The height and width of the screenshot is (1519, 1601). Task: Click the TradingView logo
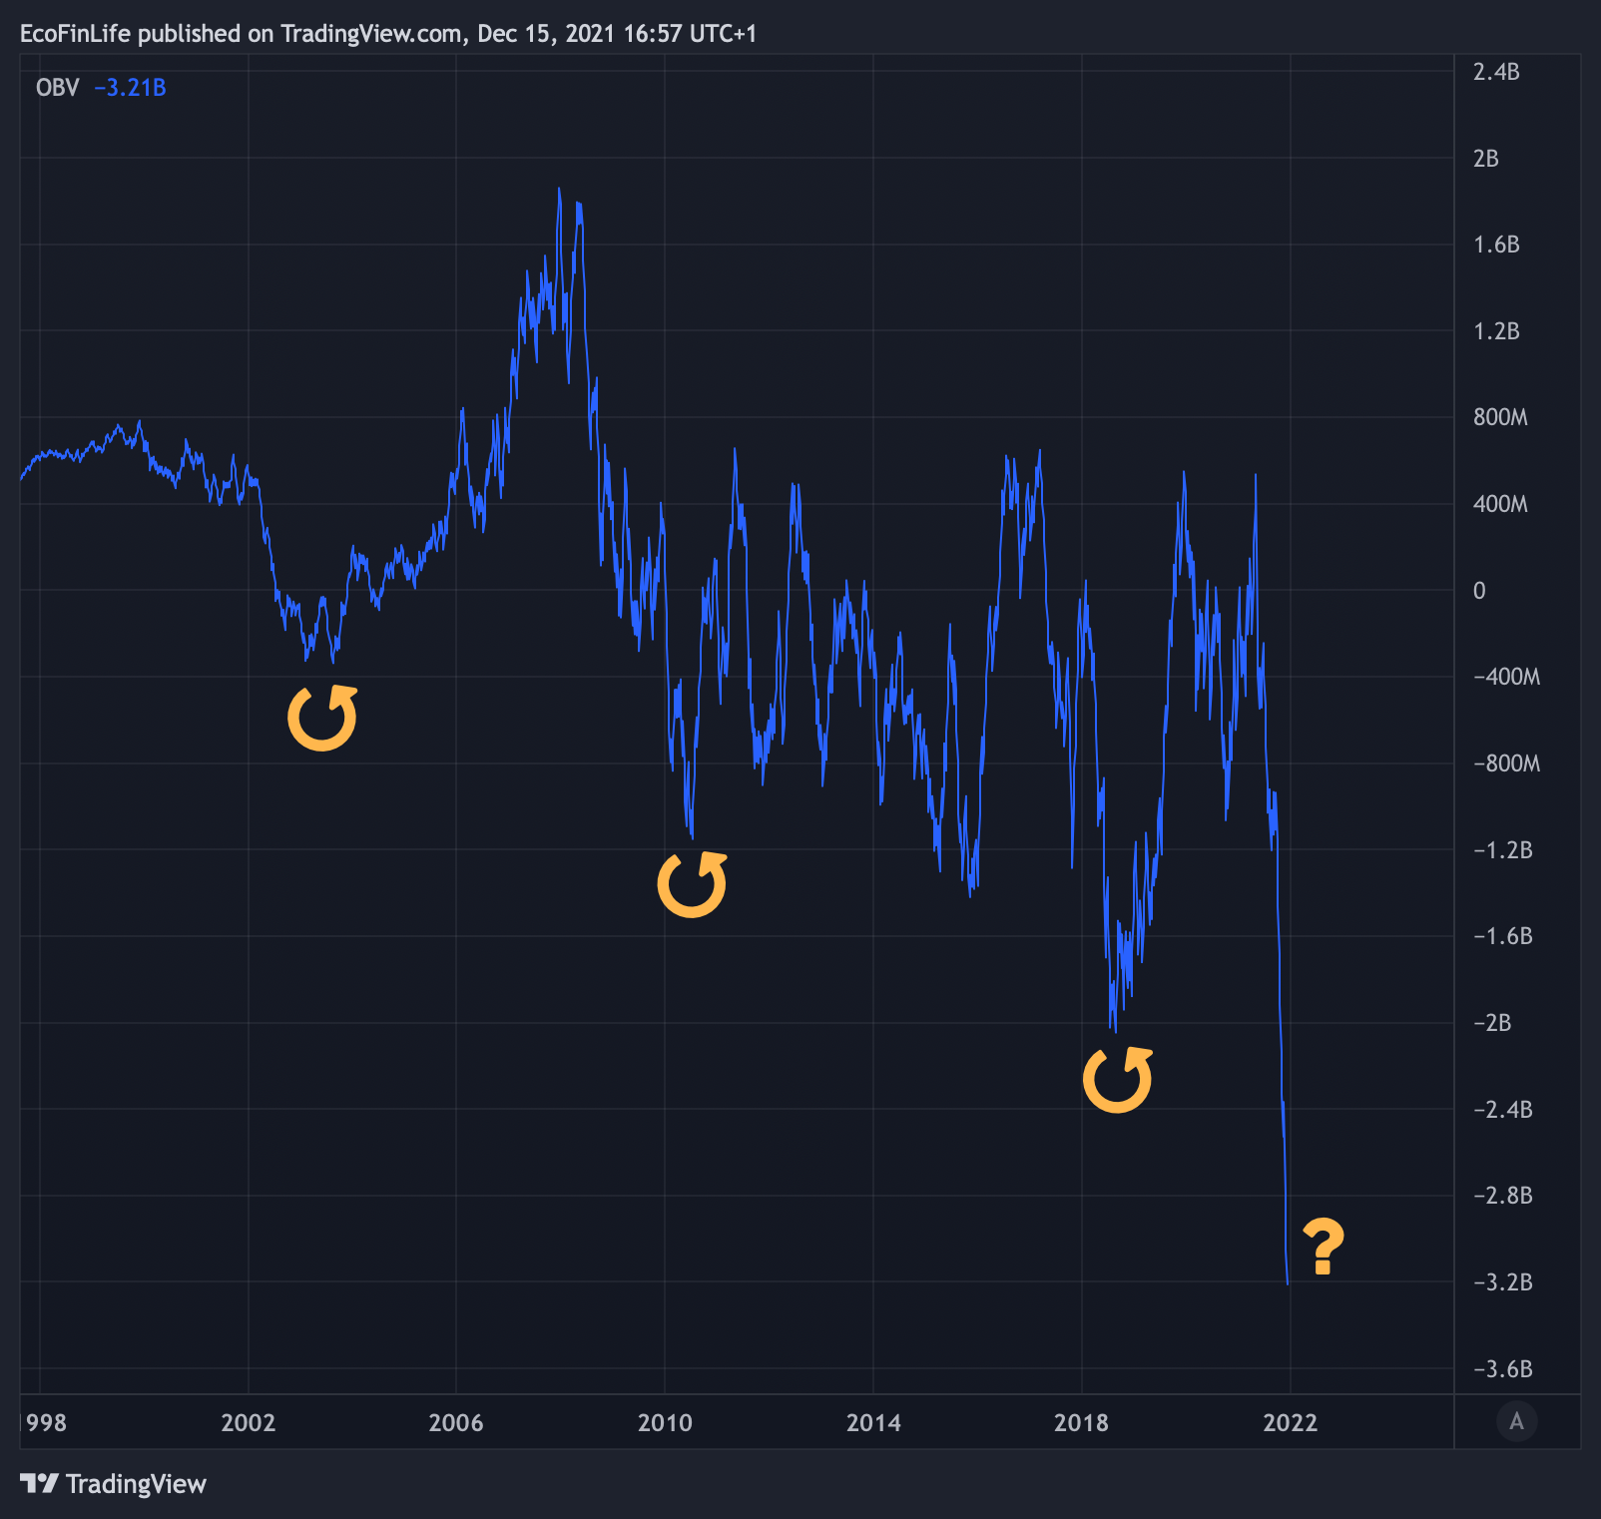tap(113, 1484)
